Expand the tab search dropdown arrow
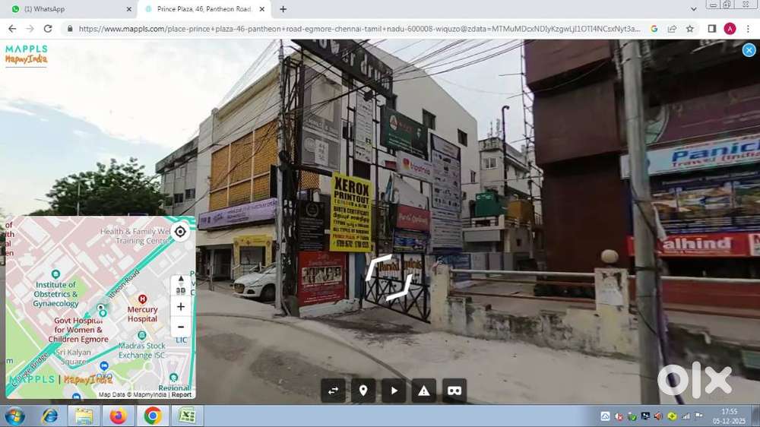 pyautogui.click(x=693, y=9)
